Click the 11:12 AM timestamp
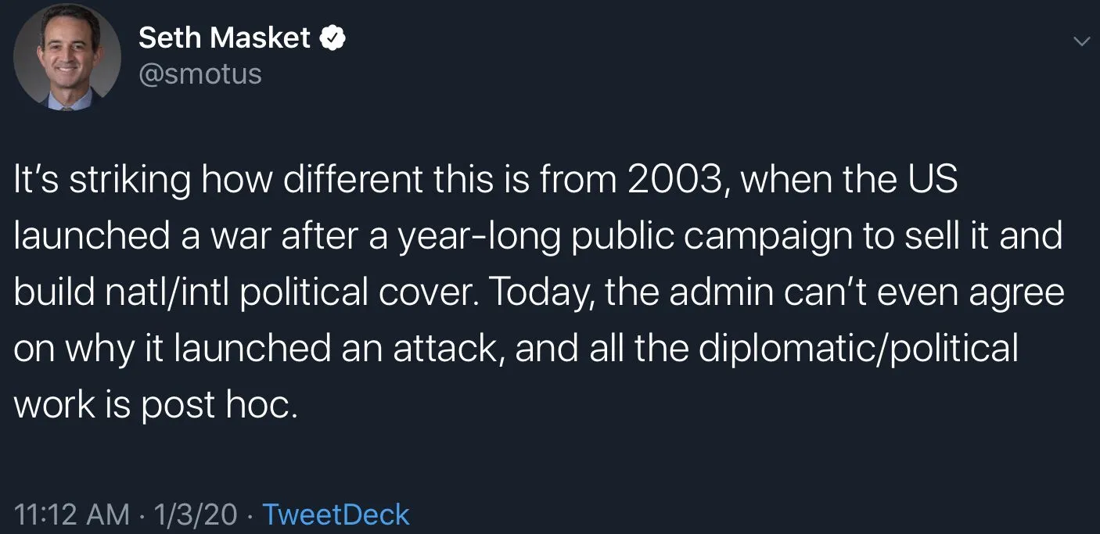 point(72,514)
